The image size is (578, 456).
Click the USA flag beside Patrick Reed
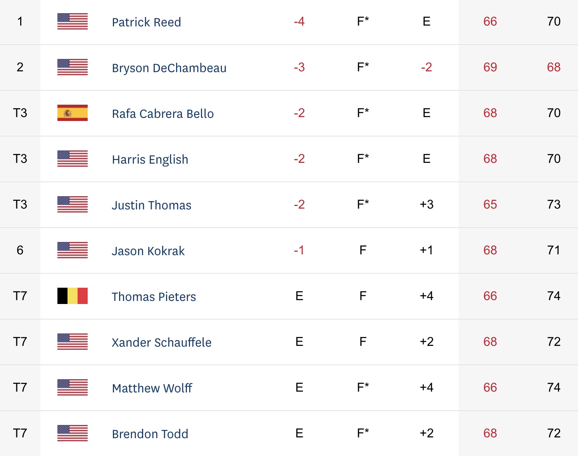pos(73,21)
